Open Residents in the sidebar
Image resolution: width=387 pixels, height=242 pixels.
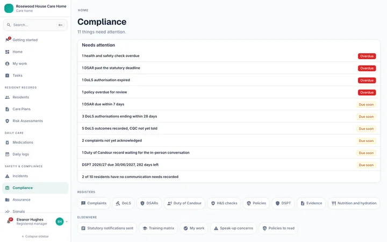point(35,97)
